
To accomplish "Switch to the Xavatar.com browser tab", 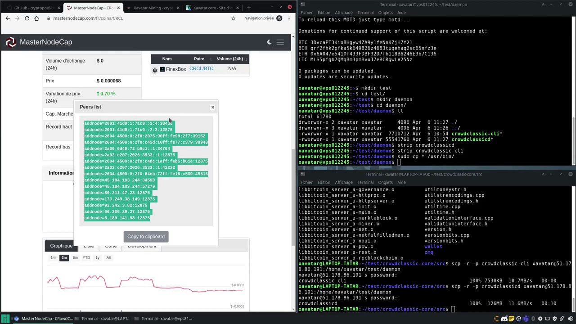I will tap(212, 8).
